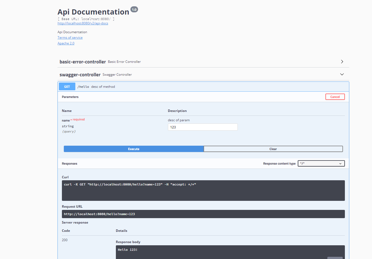Click the Execute button
Screen dimensions: 372x259
(x=134, y=149)
